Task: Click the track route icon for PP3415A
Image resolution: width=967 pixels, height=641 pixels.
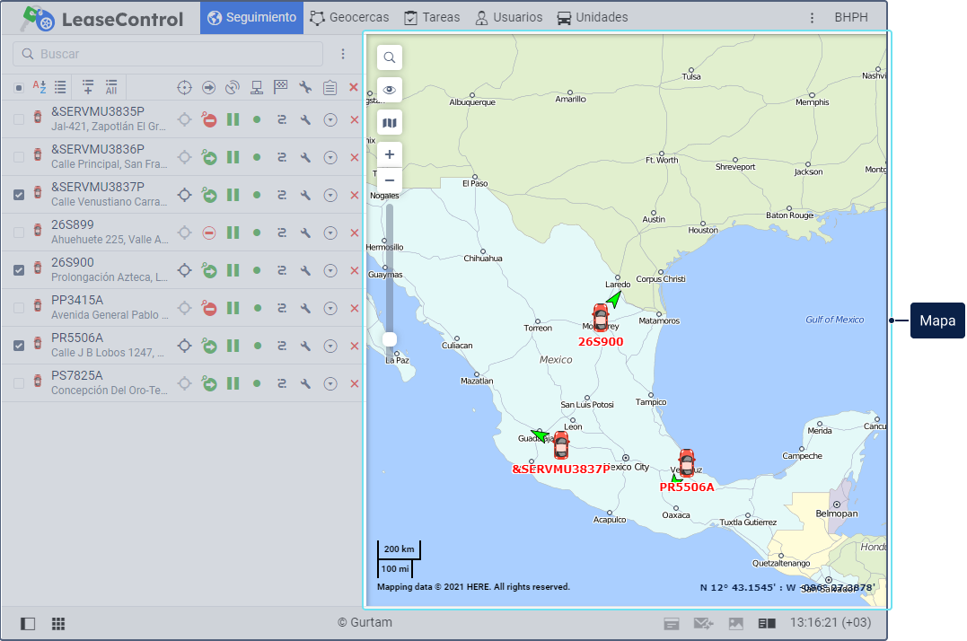Action: (281, 309)
